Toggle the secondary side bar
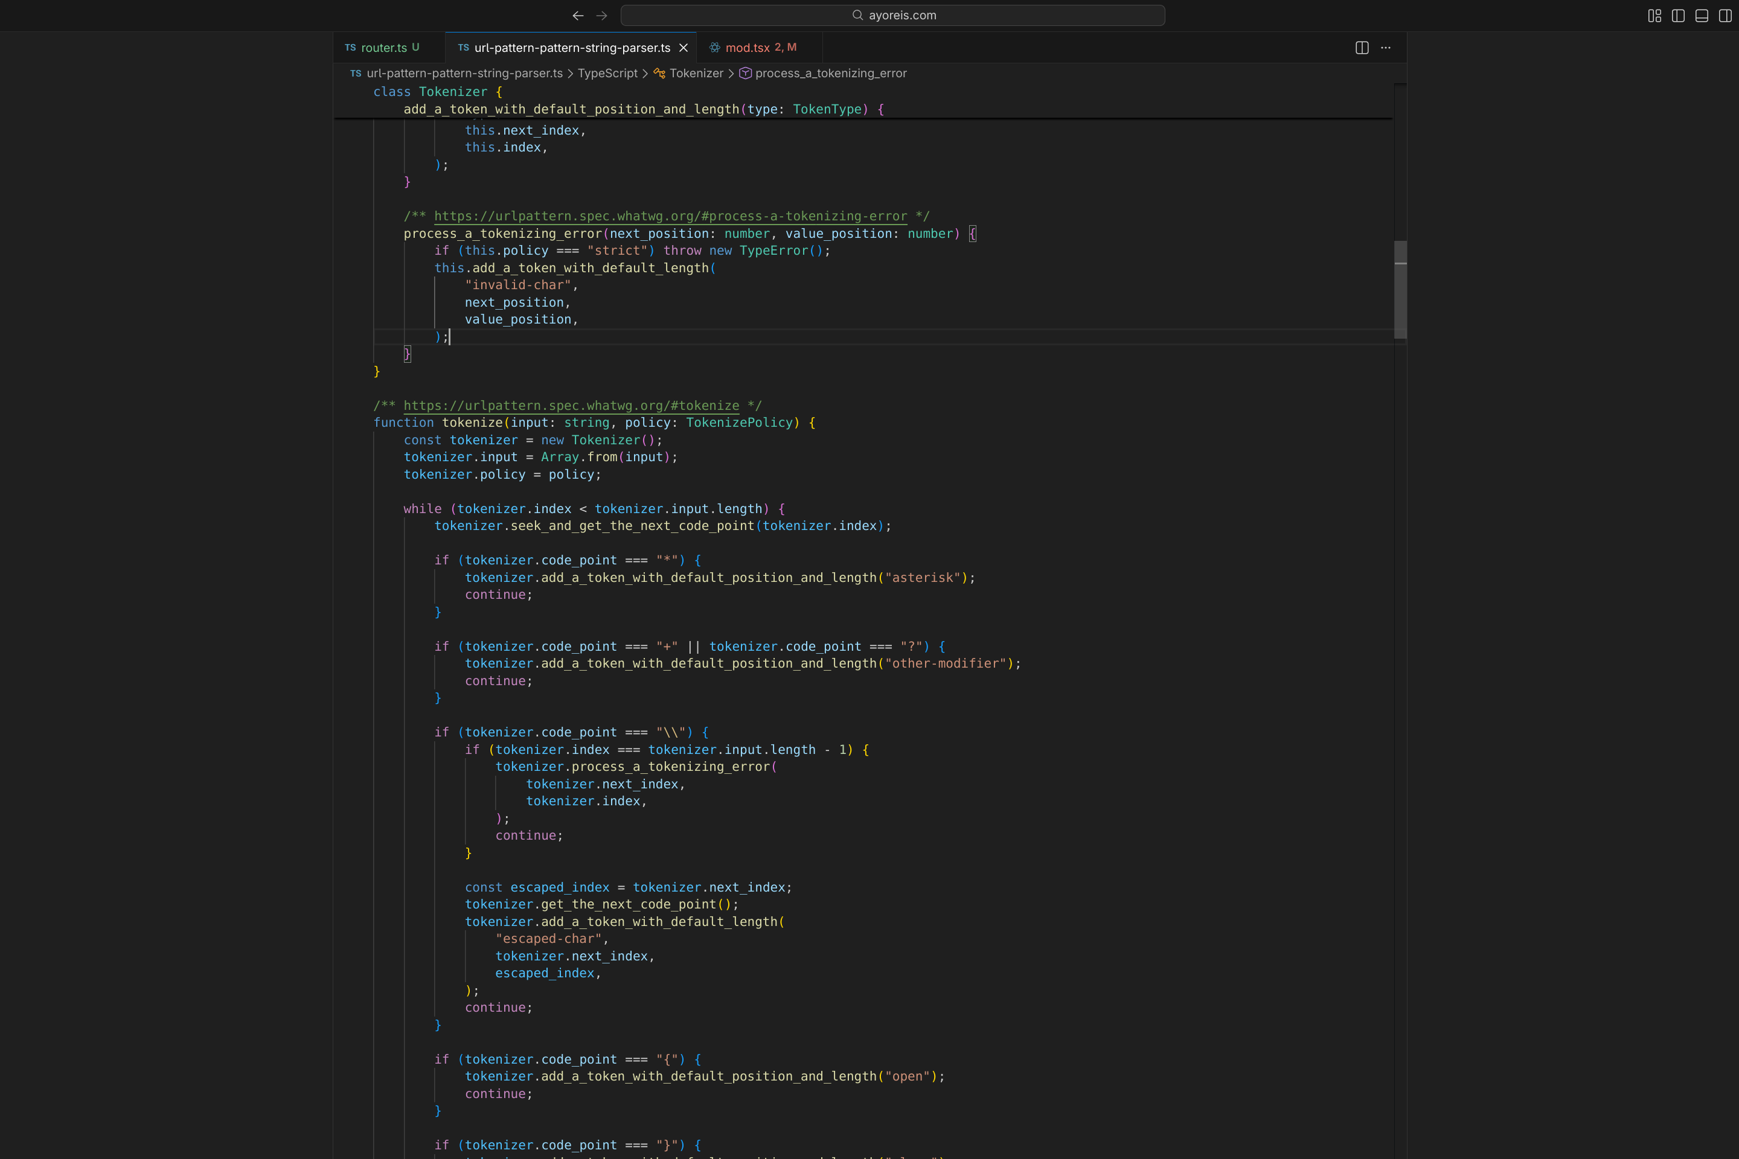The height and width of the screenshot is (1159, 1739). 1725,16
